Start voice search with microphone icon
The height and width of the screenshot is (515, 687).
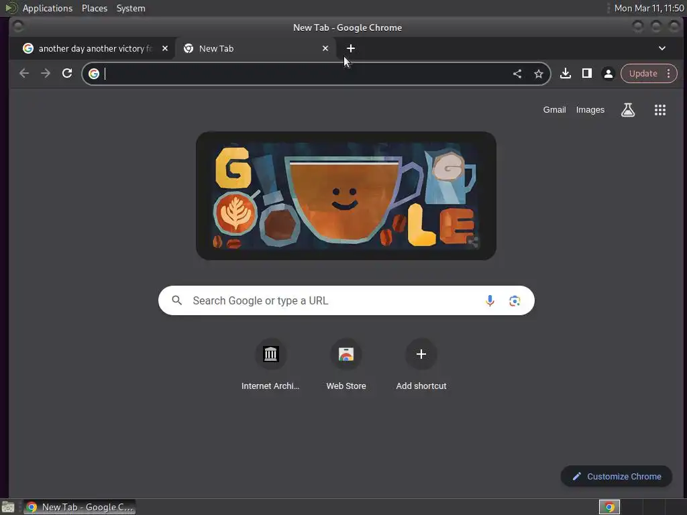coord(490,300)
